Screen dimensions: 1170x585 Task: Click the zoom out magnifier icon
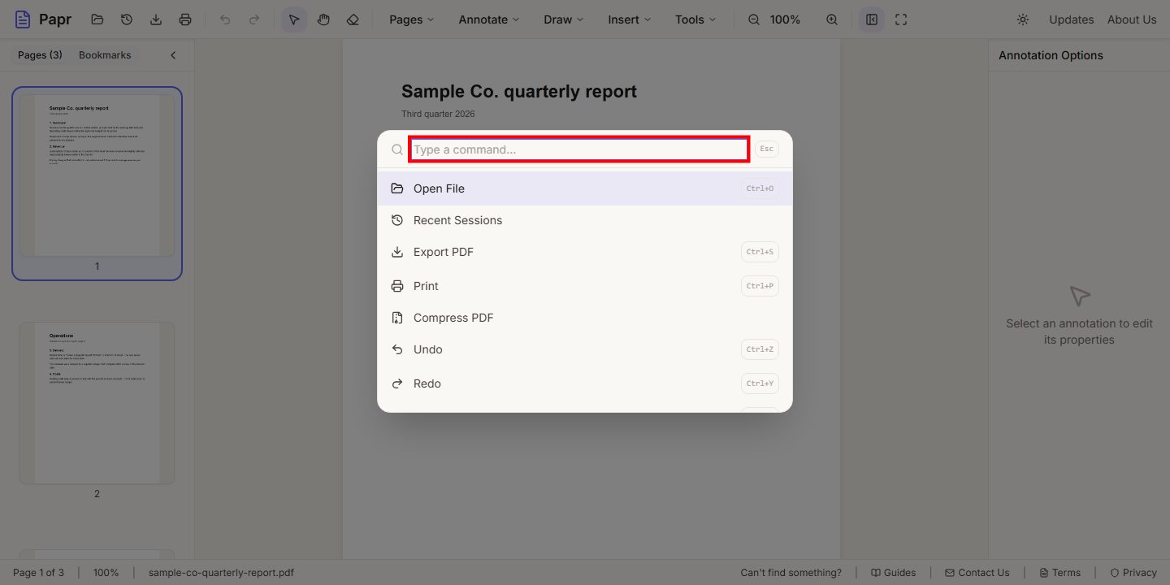click(x=754, y=19)
